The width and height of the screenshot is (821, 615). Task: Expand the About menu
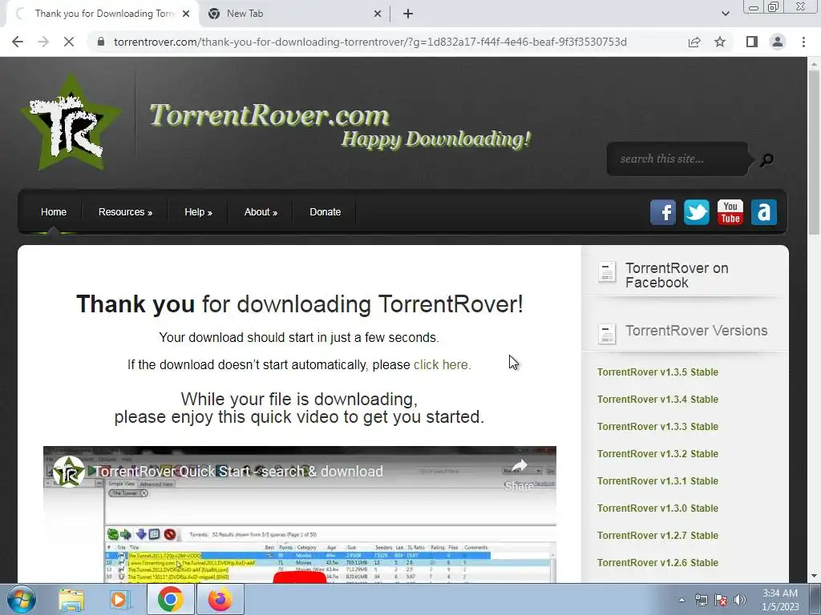click(x=261, y=211)
